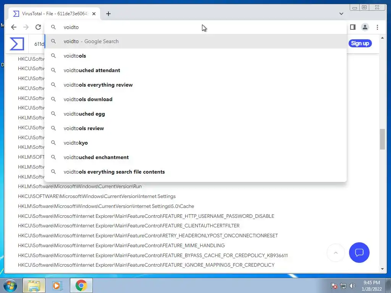This screenshot has width=391, height=293.
Task: Click the network tray icon
Action: click(x=343, y=286)
